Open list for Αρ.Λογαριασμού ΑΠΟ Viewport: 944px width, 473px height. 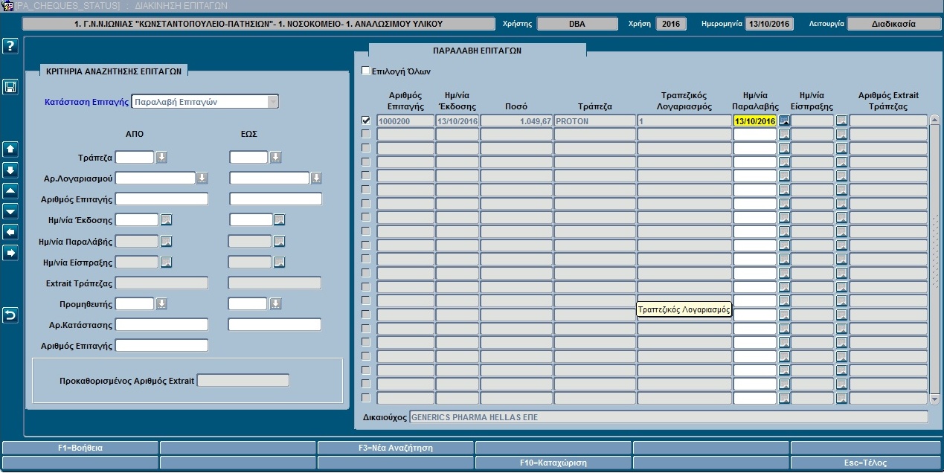[202, 178]
